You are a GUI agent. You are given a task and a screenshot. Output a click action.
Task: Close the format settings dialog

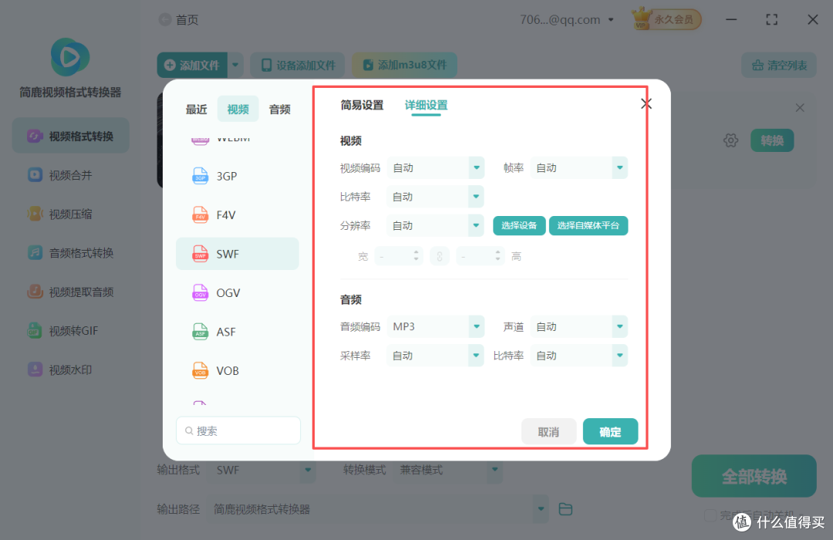pyautogui.click(x=646, y=103)
